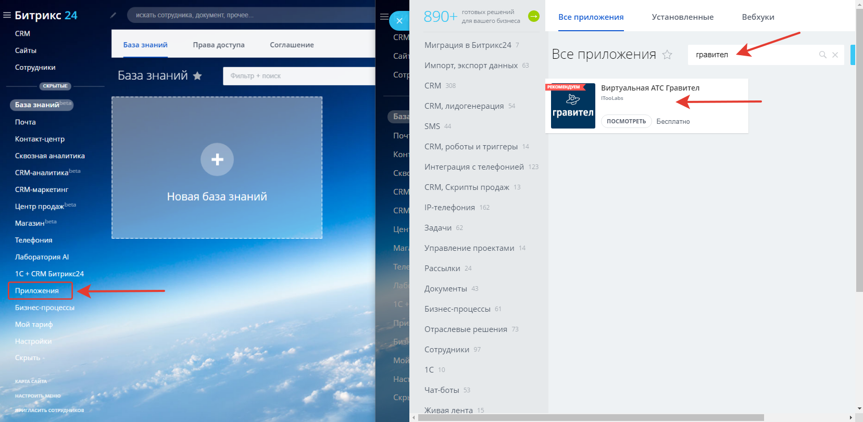The width and height of the screenshot is (863, 422).
Task: Click ПОСМОТРЕТЬ button for Гравител app
Action: 627,121
